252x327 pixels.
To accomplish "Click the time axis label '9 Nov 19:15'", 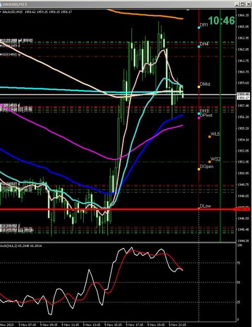I will (156, 325).
